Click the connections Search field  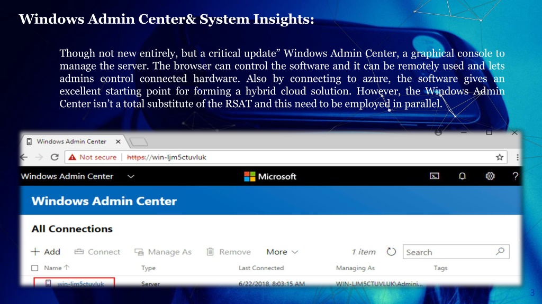[456, 252]
